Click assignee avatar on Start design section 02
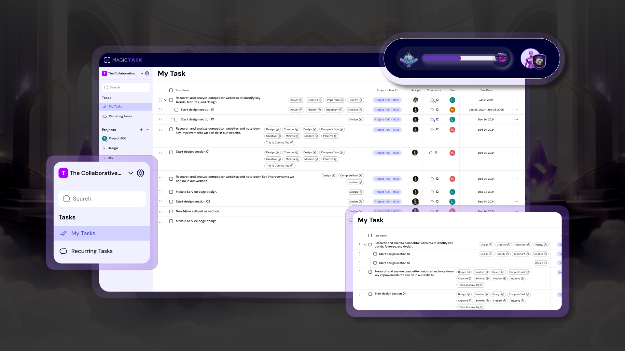The width and height of the screenshot is (625, 351). point(415,202)
